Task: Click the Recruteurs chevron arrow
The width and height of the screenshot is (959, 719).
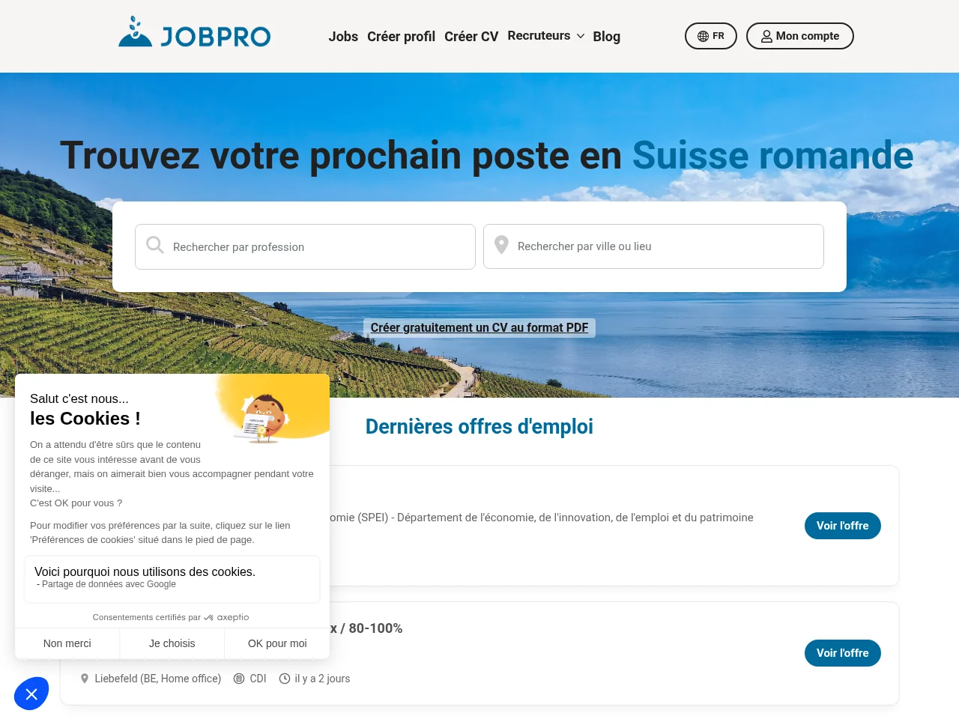Action: 581,36
